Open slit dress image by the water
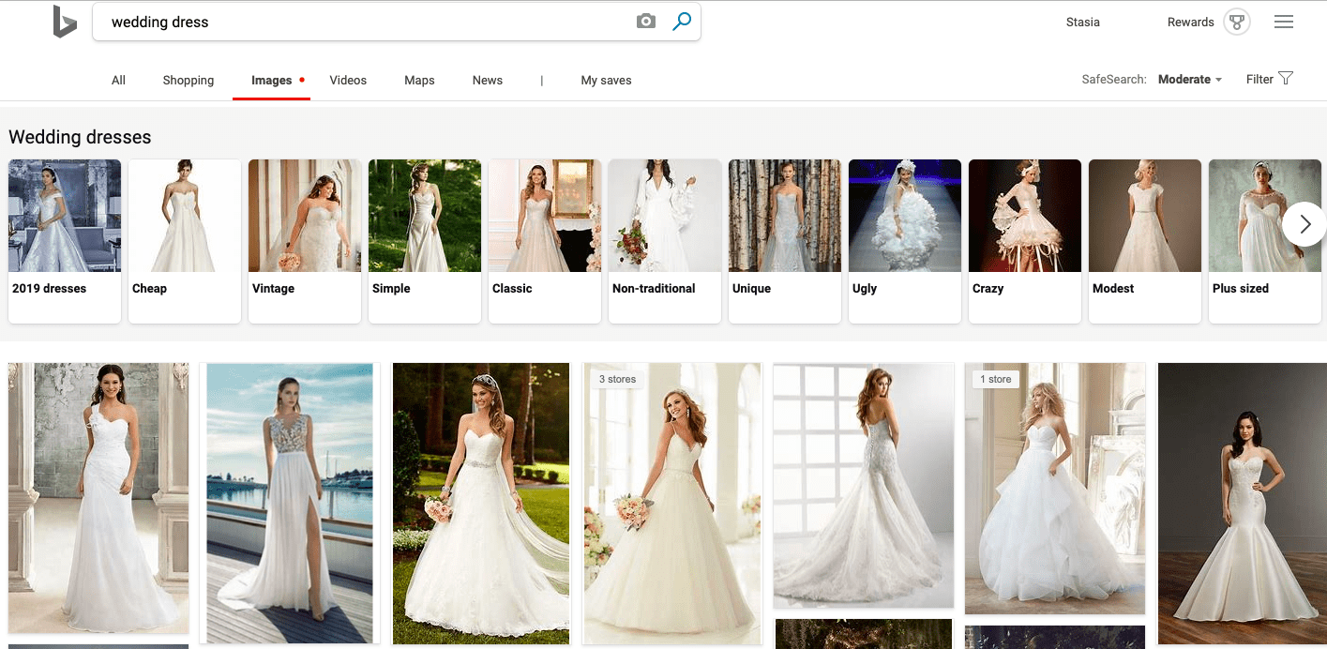1327x649 pixels. coord(290,504)
